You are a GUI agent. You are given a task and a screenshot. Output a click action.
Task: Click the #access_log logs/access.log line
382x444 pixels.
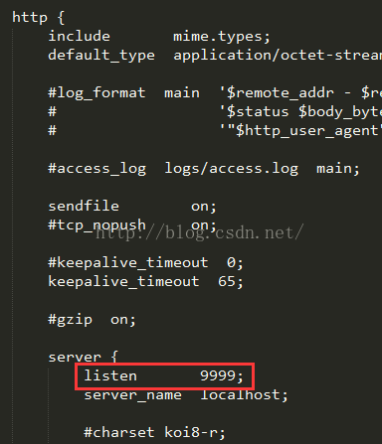[204, 169]
